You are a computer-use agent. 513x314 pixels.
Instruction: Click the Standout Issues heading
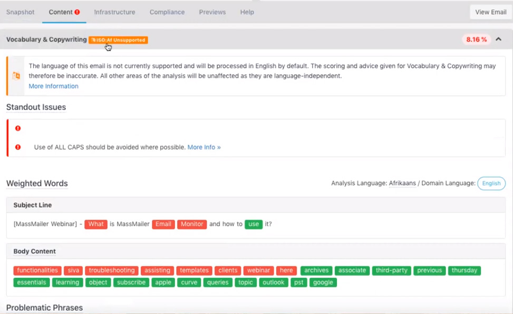[36, 107]
